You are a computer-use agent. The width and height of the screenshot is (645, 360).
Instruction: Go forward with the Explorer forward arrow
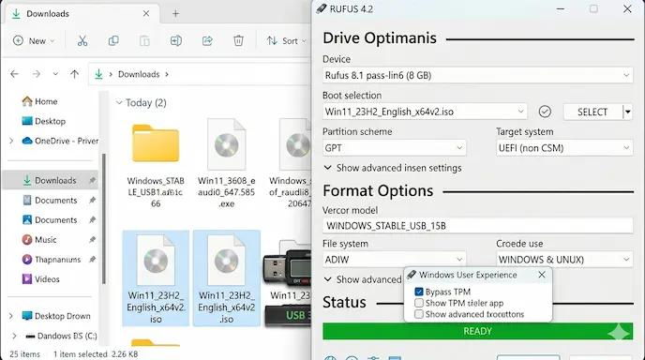pyautogui.click(x=37, y=74)
